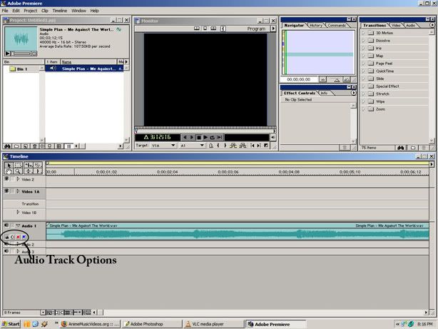Open the time units dropdown at Timeline bottom
Image resolution: width=438 pixels, height=329 pixels.
click(43, 312)
